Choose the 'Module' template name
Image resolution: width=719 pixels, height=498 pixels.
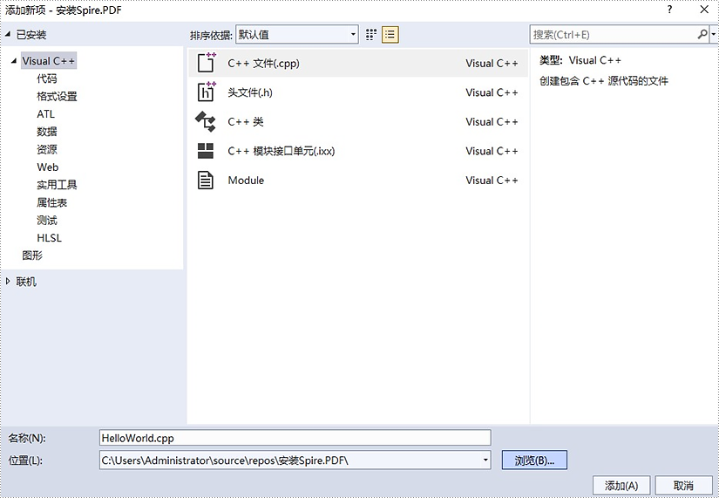tap(246, 181)
